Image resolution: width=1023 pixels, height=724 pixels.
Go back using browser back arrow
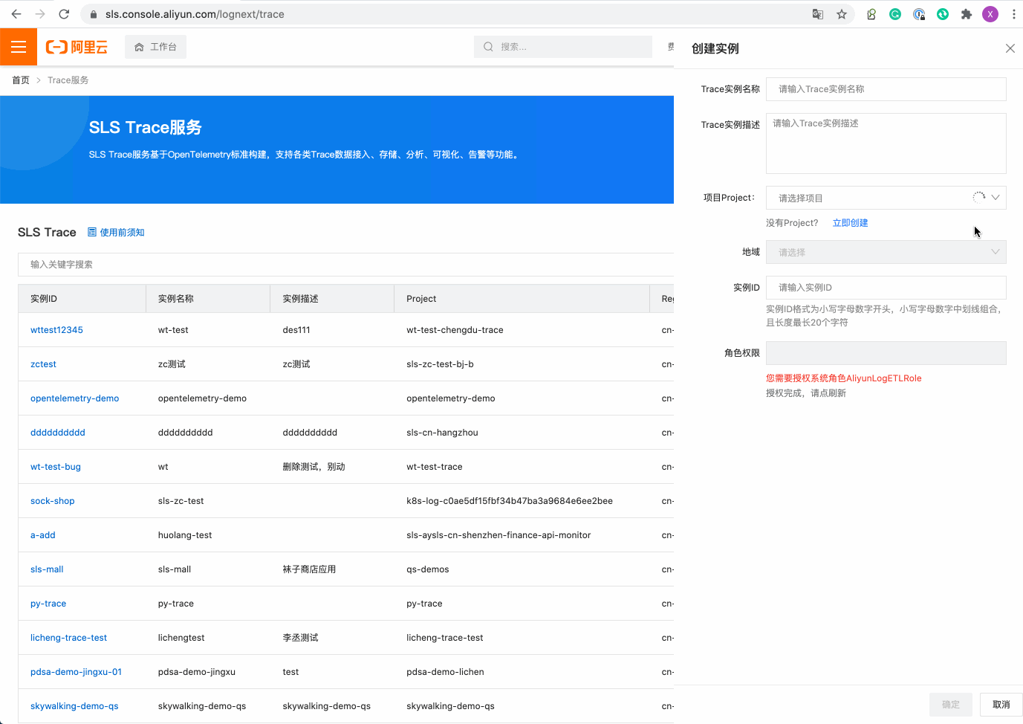16,14
